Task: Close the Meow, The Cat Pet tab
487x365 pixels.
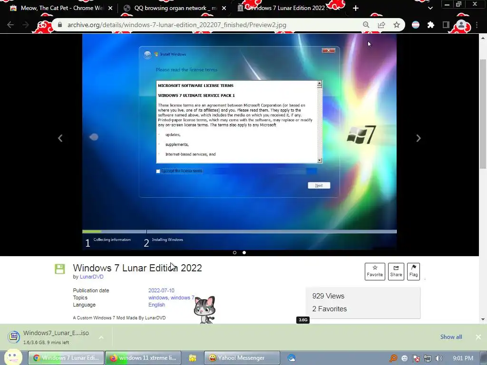Action: [x=110, y=8]
